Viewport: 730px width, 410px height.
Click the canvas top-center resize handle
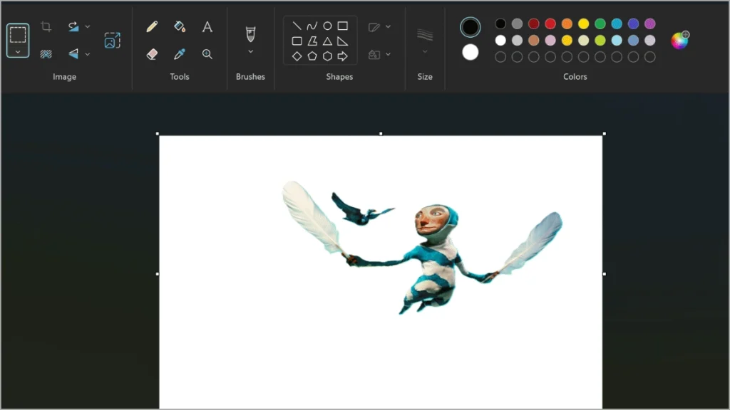381,134
